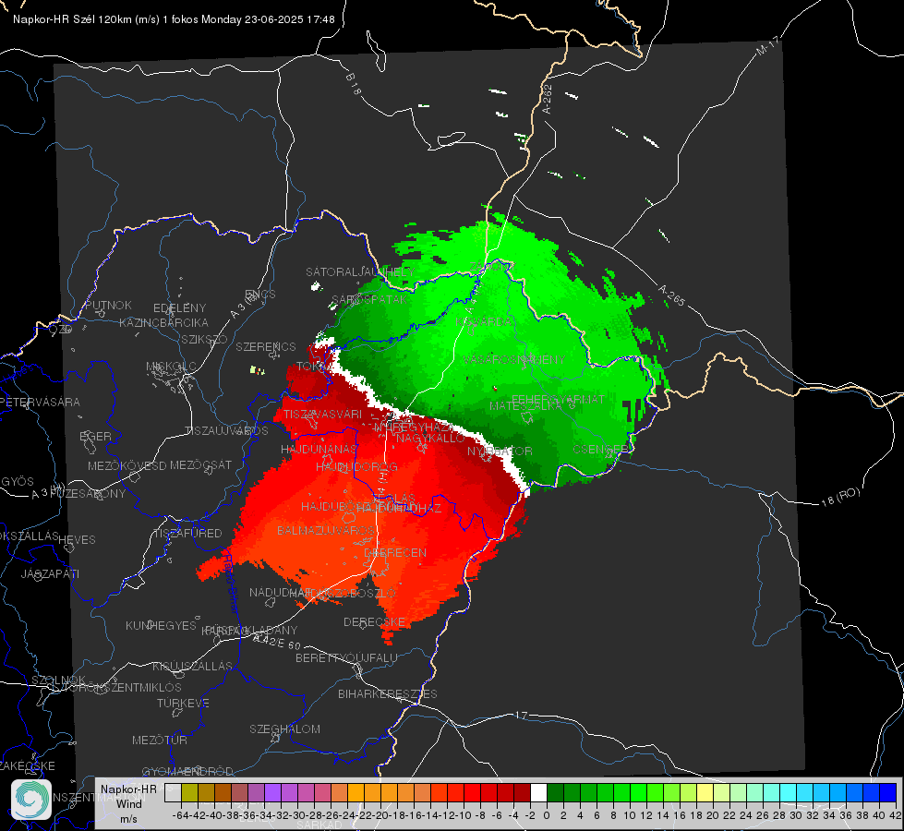Pick the light gray first swatch in legend
This screenshot has width=904, height=831.
pos(173,793)
